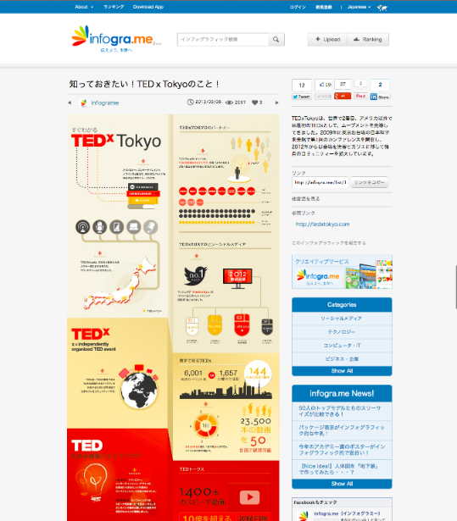Click the LinkedIn Share button
This screenshot has height=521, width=457.
point(380,97)
